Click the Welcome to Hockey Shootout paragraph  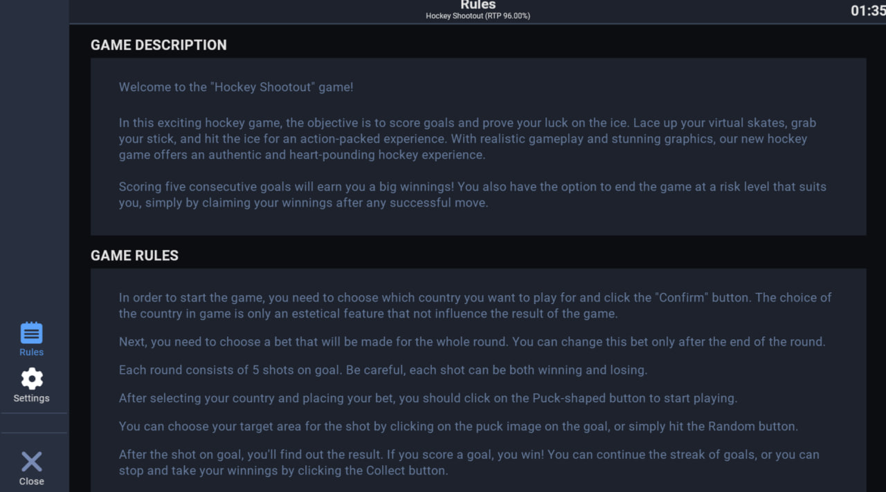click(x=236, y=87)
